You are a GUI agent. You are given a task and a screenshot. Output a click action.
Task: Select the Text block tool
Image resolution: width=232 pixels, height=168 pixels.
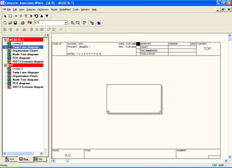[26, 16]
